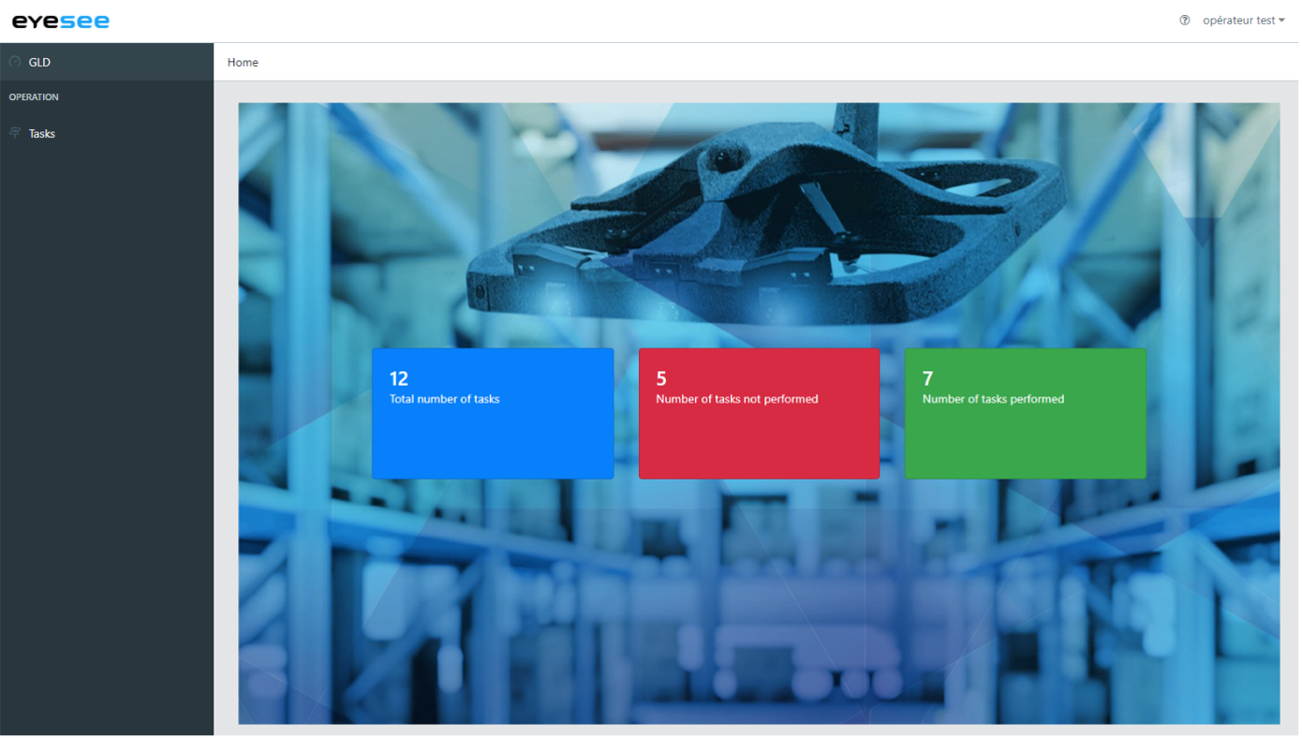The width and height of the screenshot is (1302, 738).
Task: Click the GLD dashboard gauge icon
Action: tap(15, 62)
